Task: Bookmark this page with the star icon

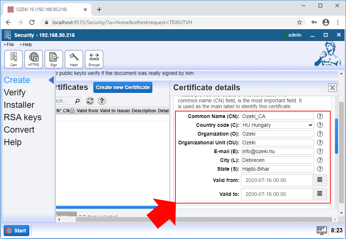Action: click(x=299, y=22)
